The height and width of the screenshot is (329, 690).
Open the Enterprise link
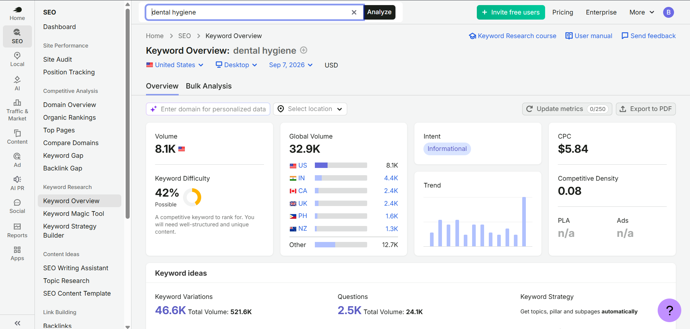click(601, 12)
